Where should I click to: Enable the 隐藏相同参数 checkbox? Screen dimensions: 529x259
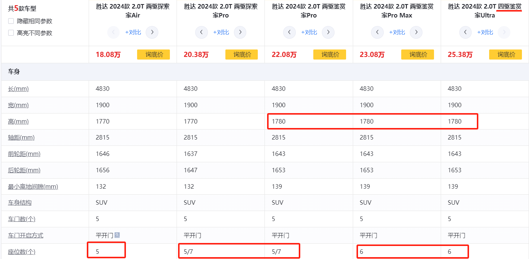pos(11,21)
